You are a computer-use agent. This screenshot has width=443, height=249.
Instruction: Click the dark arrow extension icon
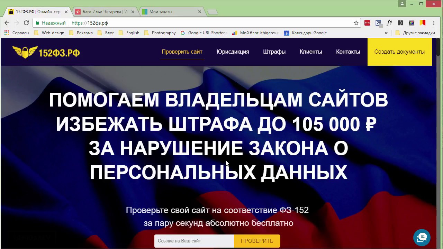[400, 23]
